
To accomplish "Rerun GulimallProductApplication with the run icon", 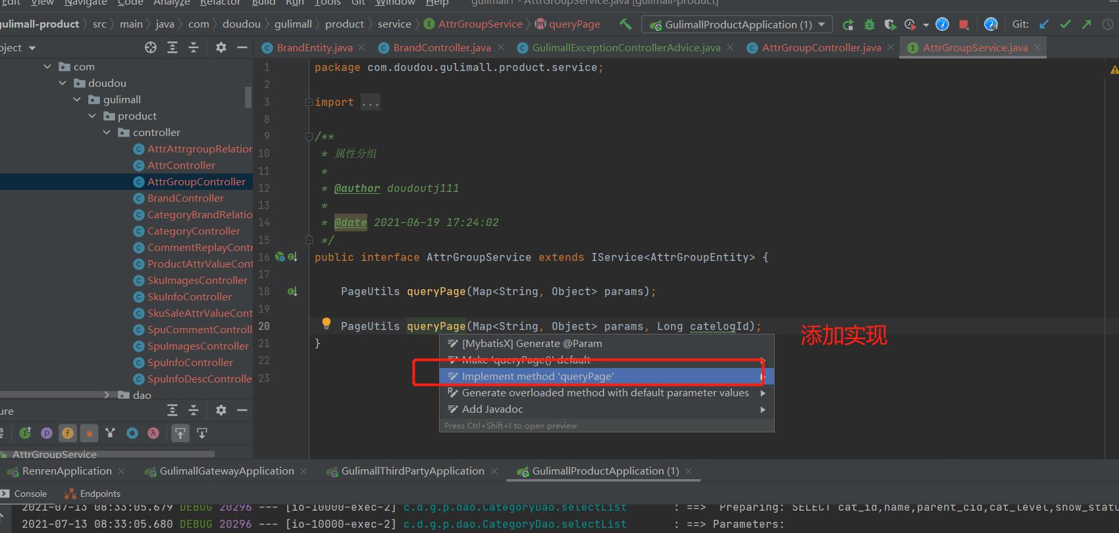I will tap(848, 24).
